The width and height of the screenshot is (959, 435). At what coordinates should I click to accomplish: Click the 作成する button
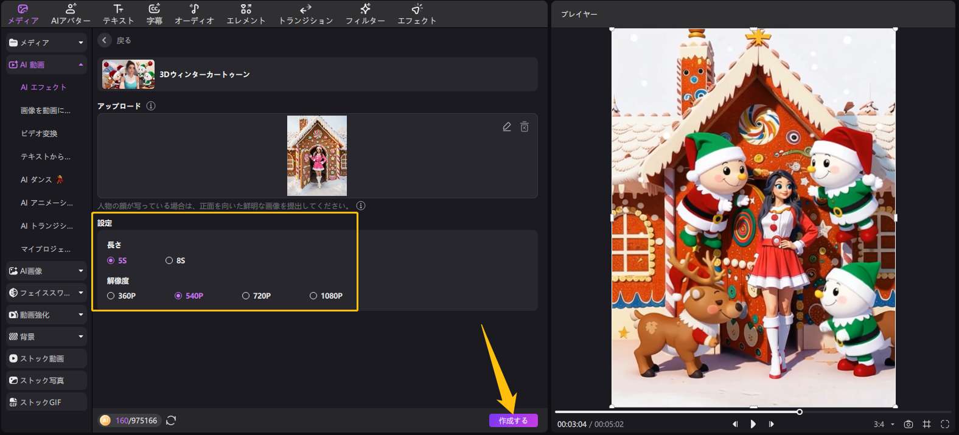(x=514, y=420)
